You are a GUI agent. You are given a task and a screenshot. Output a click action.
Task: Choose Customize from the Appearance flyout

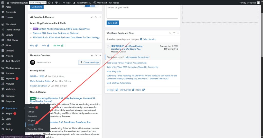click(x=32, y=116)
